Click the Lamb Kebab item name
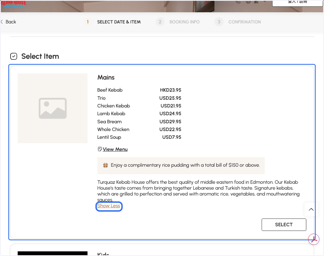Viewport: 324px width, 256px height. [x=111, y=114]
